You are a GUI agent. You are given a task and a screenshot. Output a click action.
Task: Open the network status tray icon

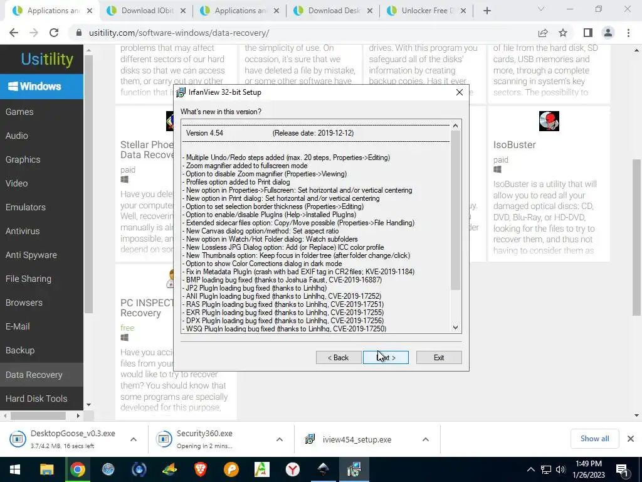pyautogui.click(x=546, y=469)
